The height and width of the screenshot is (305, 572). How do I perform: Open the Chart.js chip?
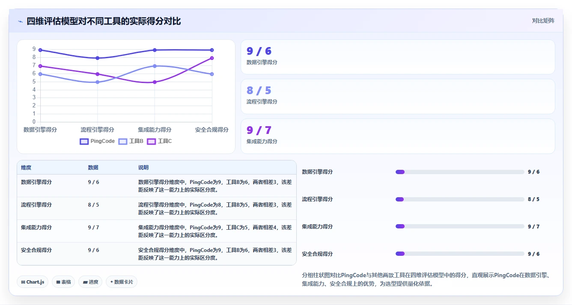point(33,282)
